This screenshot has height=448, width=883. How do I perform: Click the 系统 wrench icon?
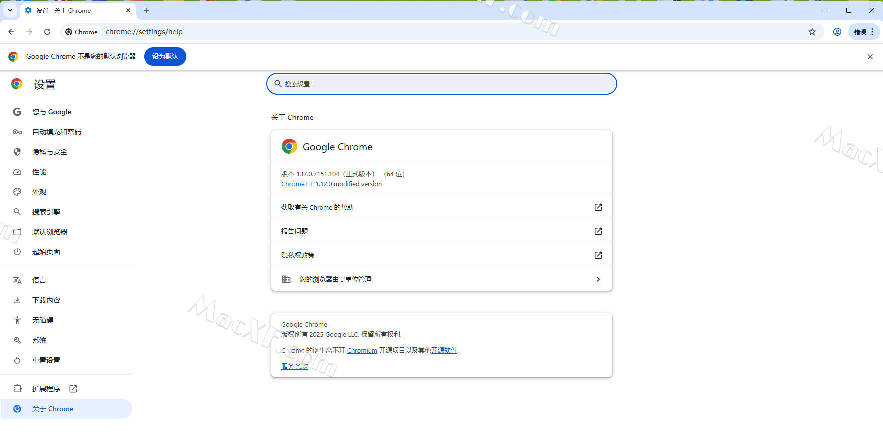pyautogui.click(x=17, y=340)
